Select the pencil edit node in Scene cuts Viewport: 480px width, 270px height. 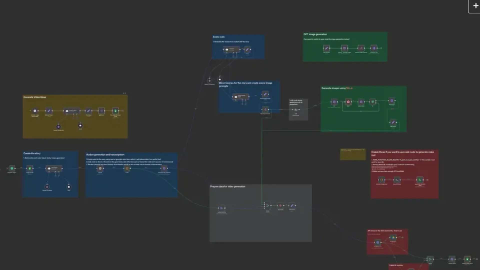[247, 49]
